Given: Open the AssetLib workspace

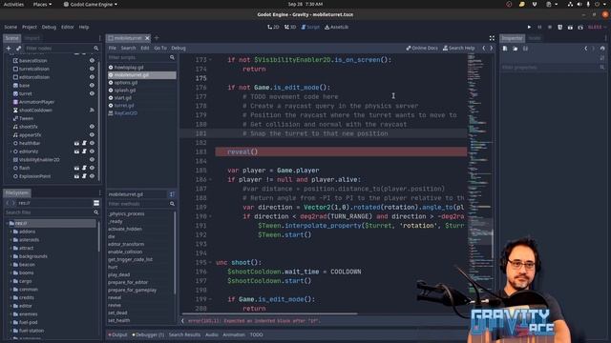Looking at the screenshot, I should (x=337, y=28).
